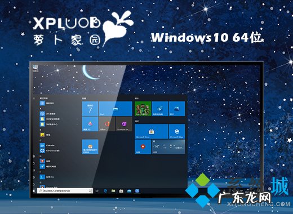Open Settings in Start left rail
293x214 pixels.
tap(34, 177)
